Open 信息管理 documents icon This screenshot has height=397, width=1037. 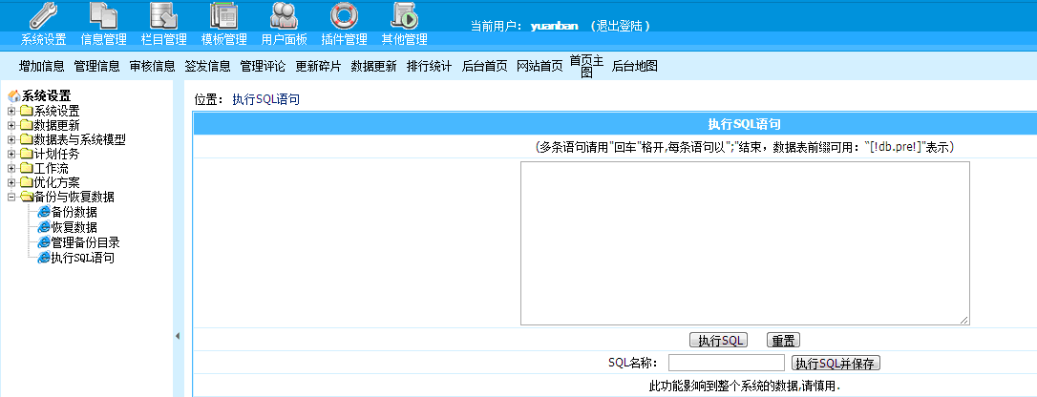tap(103, 15)
